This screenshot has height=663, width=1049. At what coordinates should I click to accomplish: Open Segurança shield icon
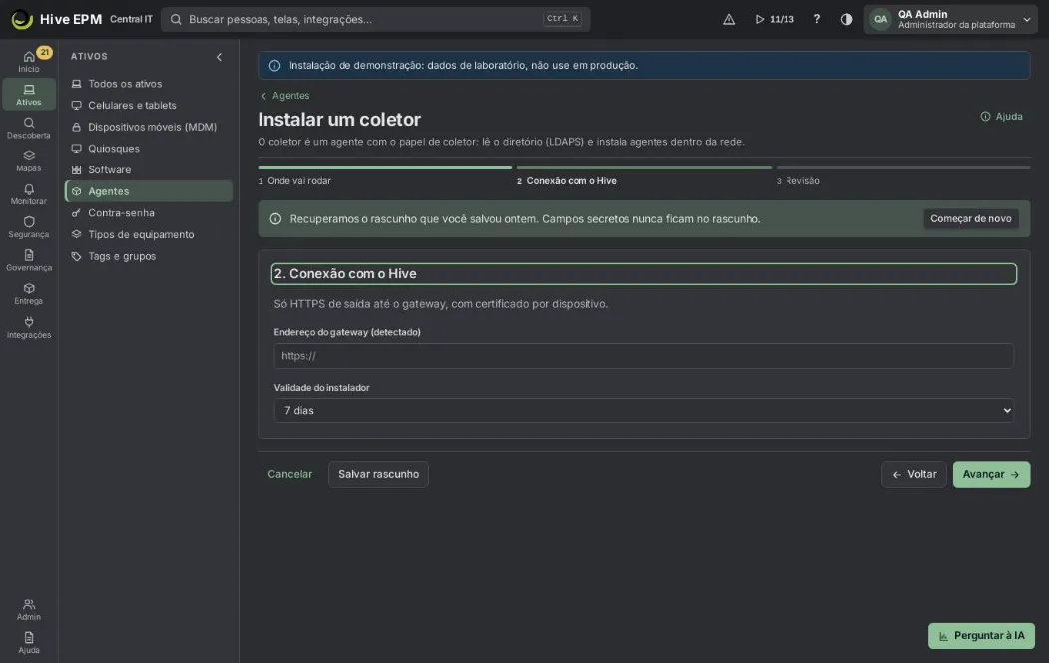(x=29, y=227)
